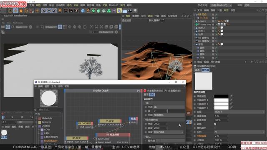267x150 pixels.
Task: Open Redshift menu in viewport menubar
Action: [172, 16]
